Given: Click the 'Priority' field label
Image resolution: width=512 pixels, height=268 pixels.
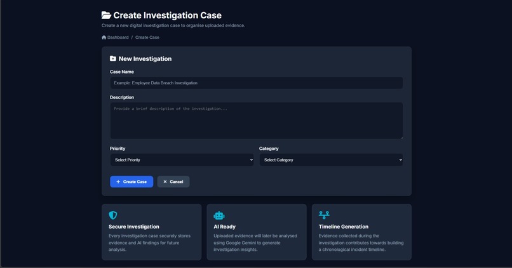Looking at the screenshot, I should tap(118, 149).
